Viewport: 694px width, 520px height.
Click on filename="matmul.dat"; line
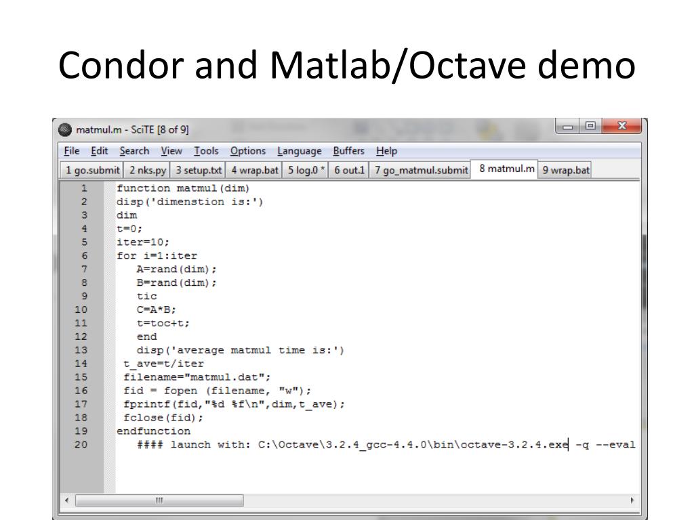pyautogui.click(x=197, y=377)
